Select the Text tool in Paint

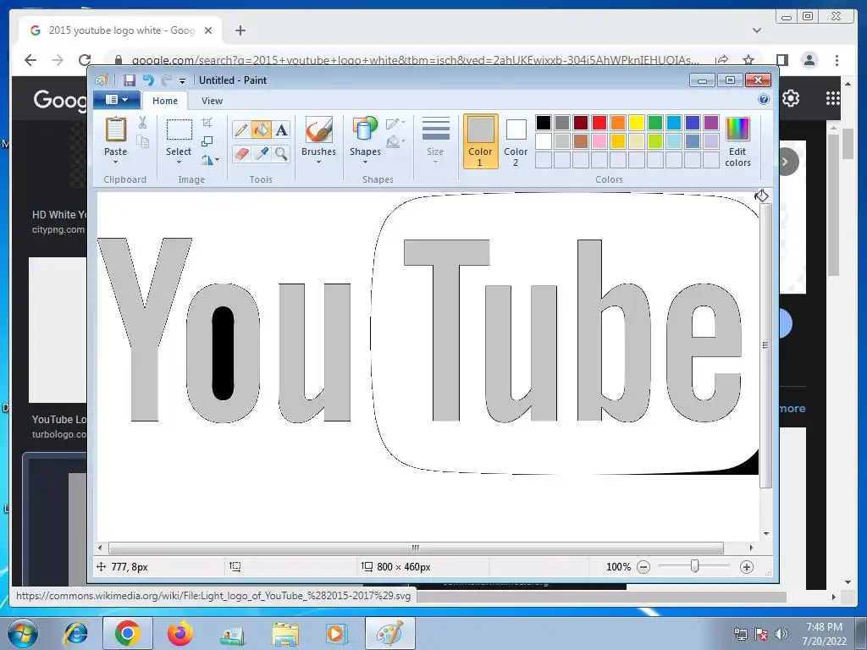click(281, 129)
